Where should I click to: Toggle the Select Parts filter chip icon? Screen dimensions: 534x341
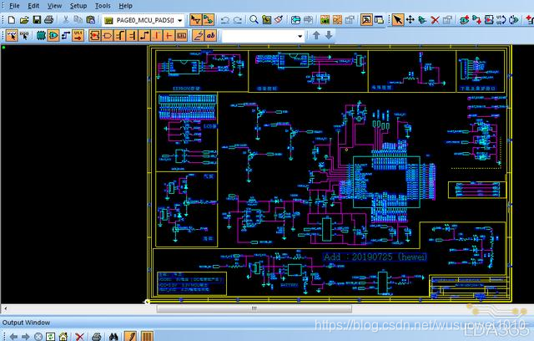41,35
